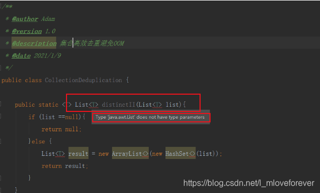Click the highlighted variable result in declaration
The image size is (320, 193).
point(79,153)
